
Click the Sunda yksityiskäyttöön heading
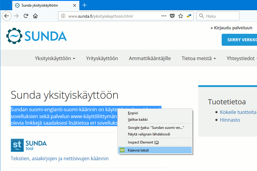coord(64,95)
